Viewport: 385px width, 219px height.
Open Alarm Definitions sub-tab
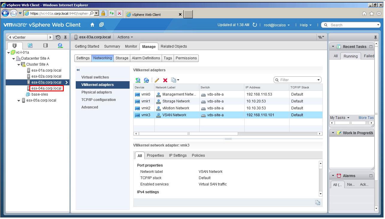146,58
